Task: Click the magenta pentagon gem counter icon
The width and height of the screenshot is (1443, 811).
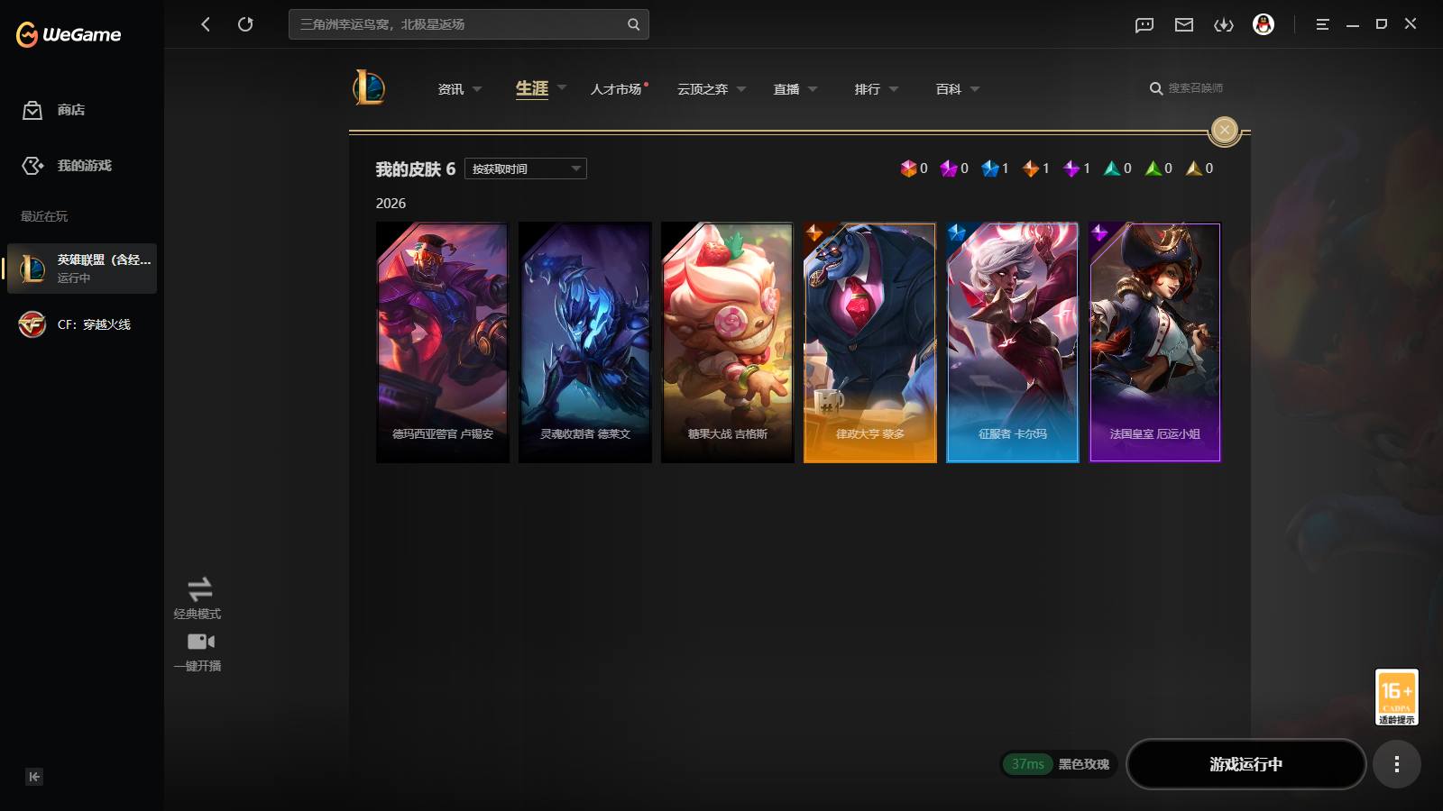Action: pyautogui.click(x=949, y=169)
